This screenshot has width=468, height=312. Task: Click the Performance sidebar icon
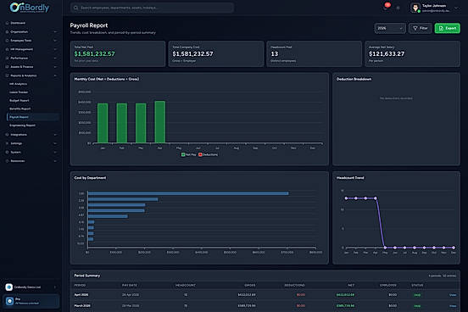click(7, 58)
